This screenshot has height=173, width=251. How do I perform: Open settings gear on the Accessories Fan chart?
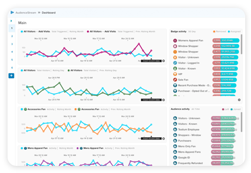pyautogui.click(x=163, y=138)
